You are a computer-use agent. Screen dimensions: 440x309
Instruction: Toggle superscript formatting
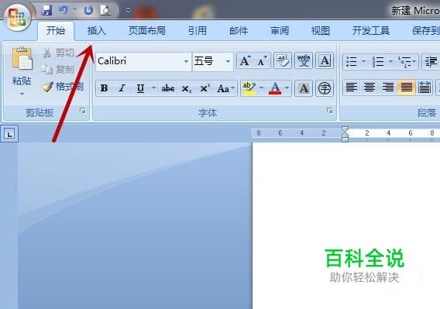click(205, 88)
